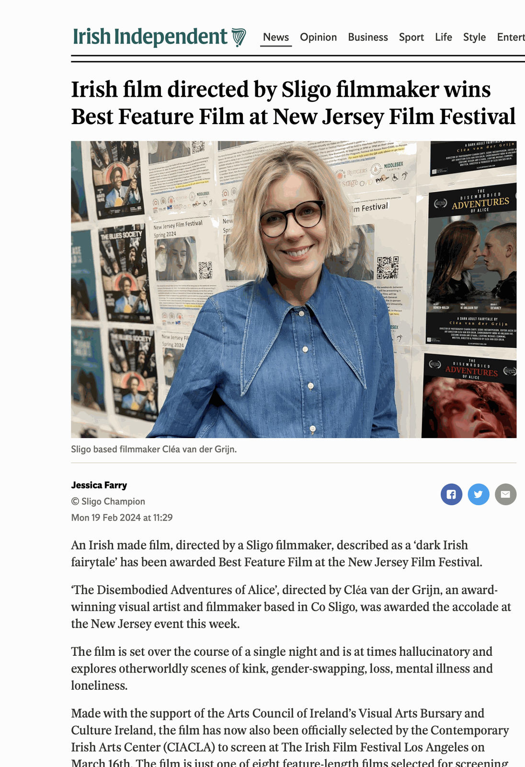Open the Entertainment section
Screen dimensions: 525x767
click(x=511, y=37)
